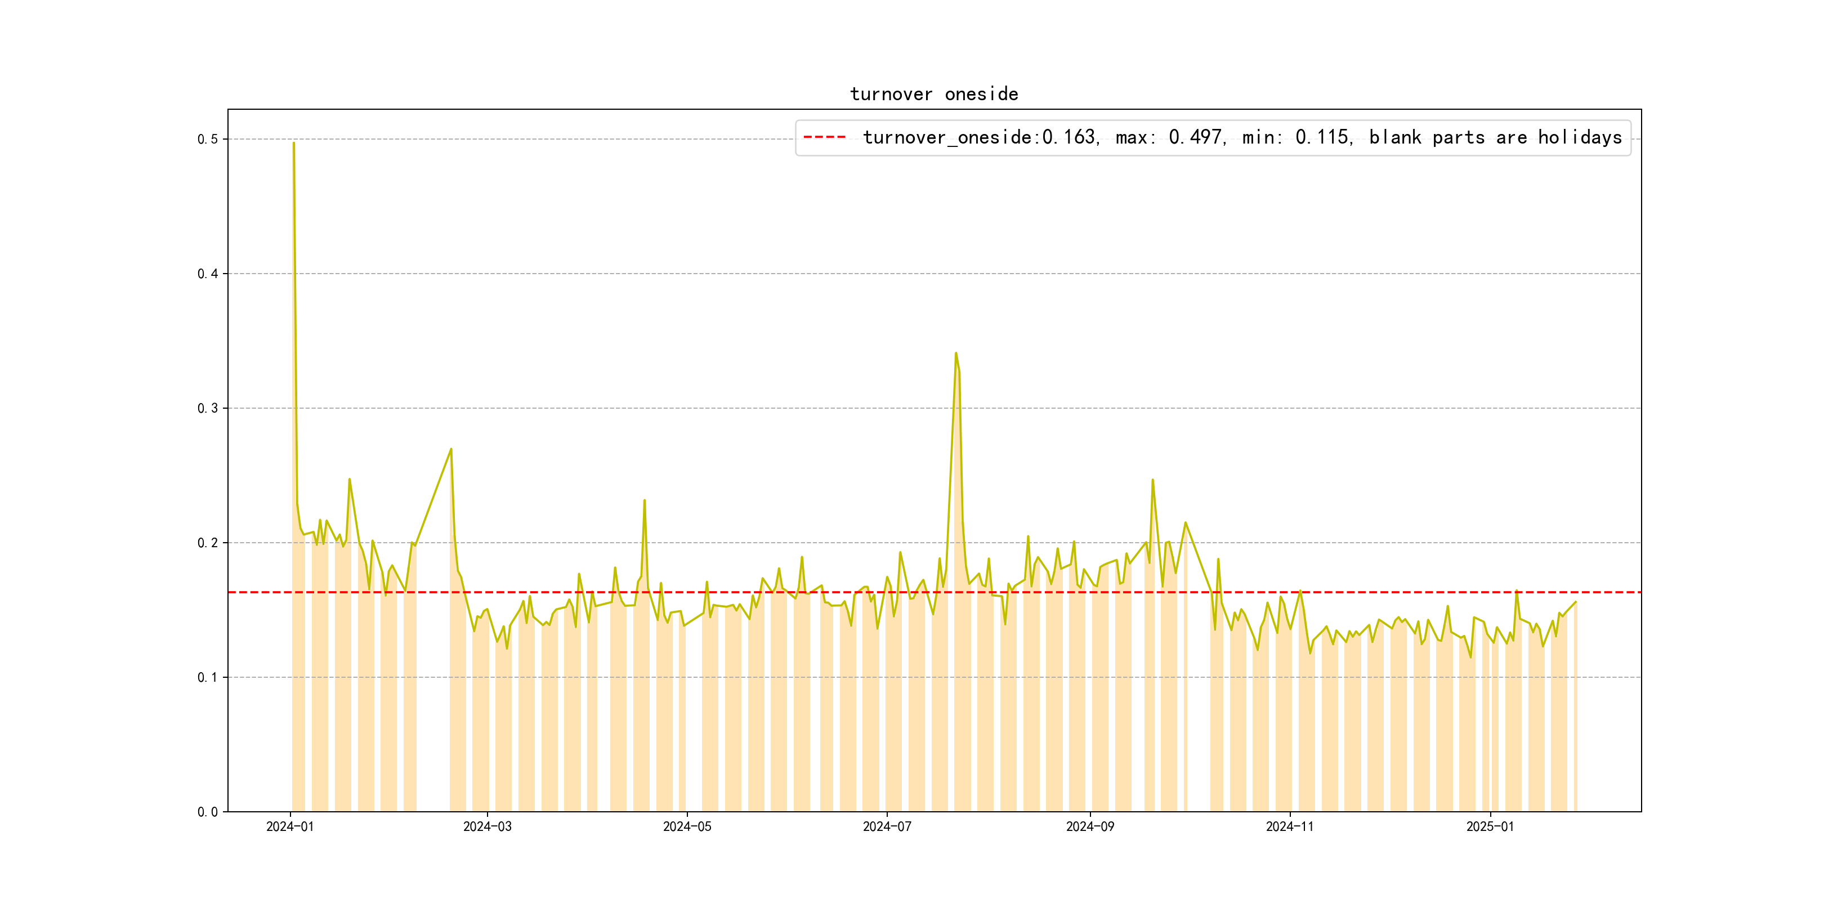1824x912 pixels.
Task: Click the 0.5 y-axis tick label
Action: (x=208, y=140)
